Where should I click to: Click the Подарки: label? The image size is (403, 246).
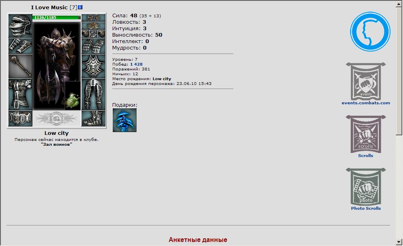click(x=125, y=105)
